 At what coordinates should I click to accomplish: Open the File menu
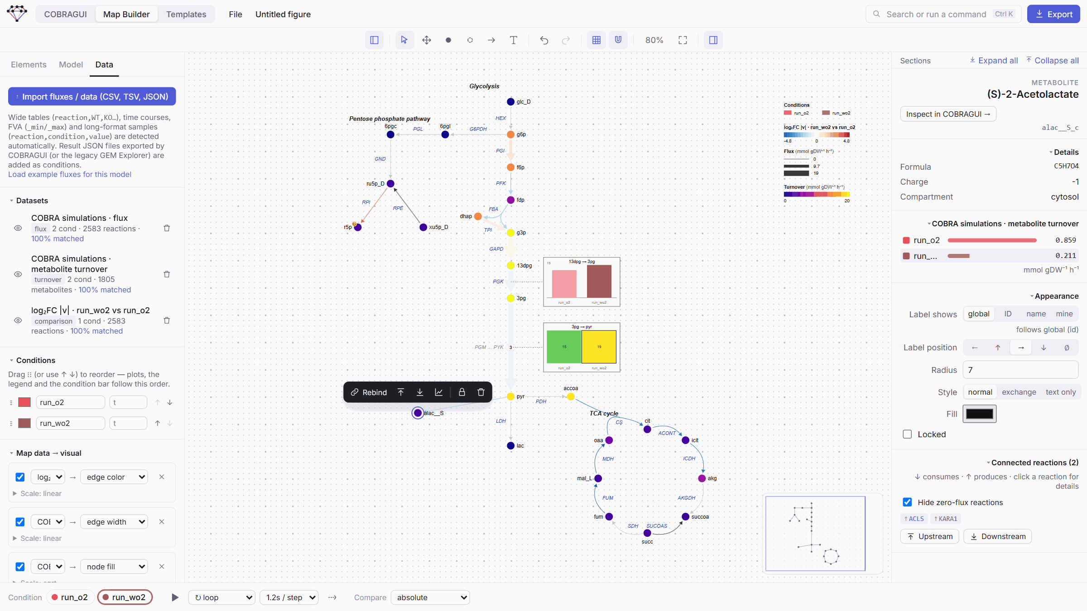point(236,14)
